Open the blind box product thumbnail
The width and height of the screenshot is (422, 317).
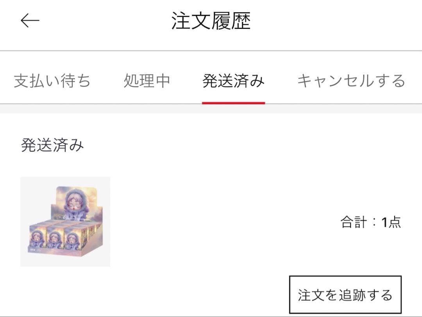[65, 221]
